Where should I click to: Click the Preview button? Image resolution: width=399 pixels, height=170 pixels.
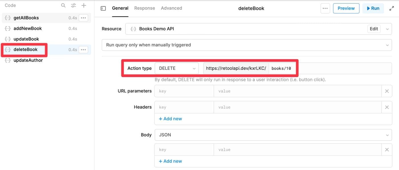(x=346, y=9)
